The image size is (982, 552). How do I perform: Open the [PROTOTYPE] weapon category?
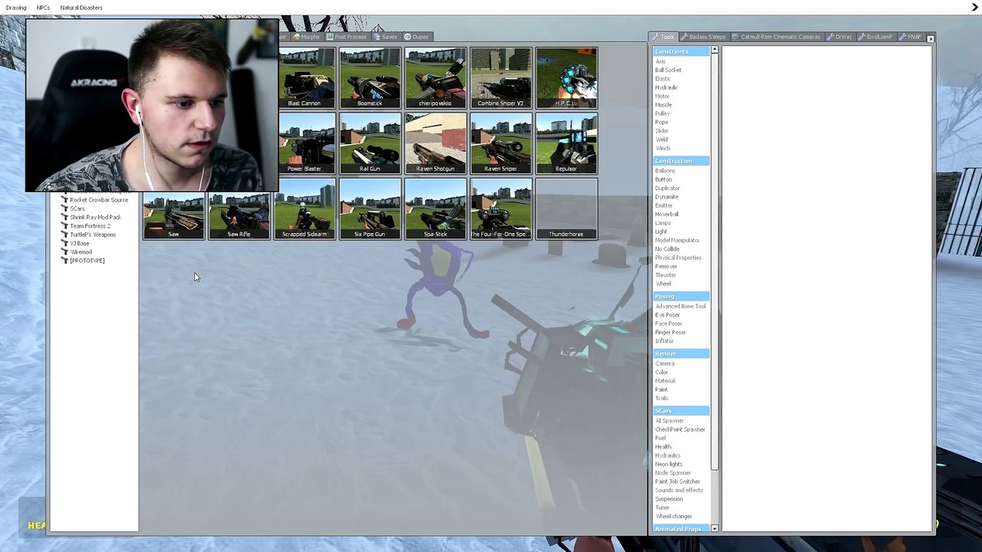coord(83,261)
